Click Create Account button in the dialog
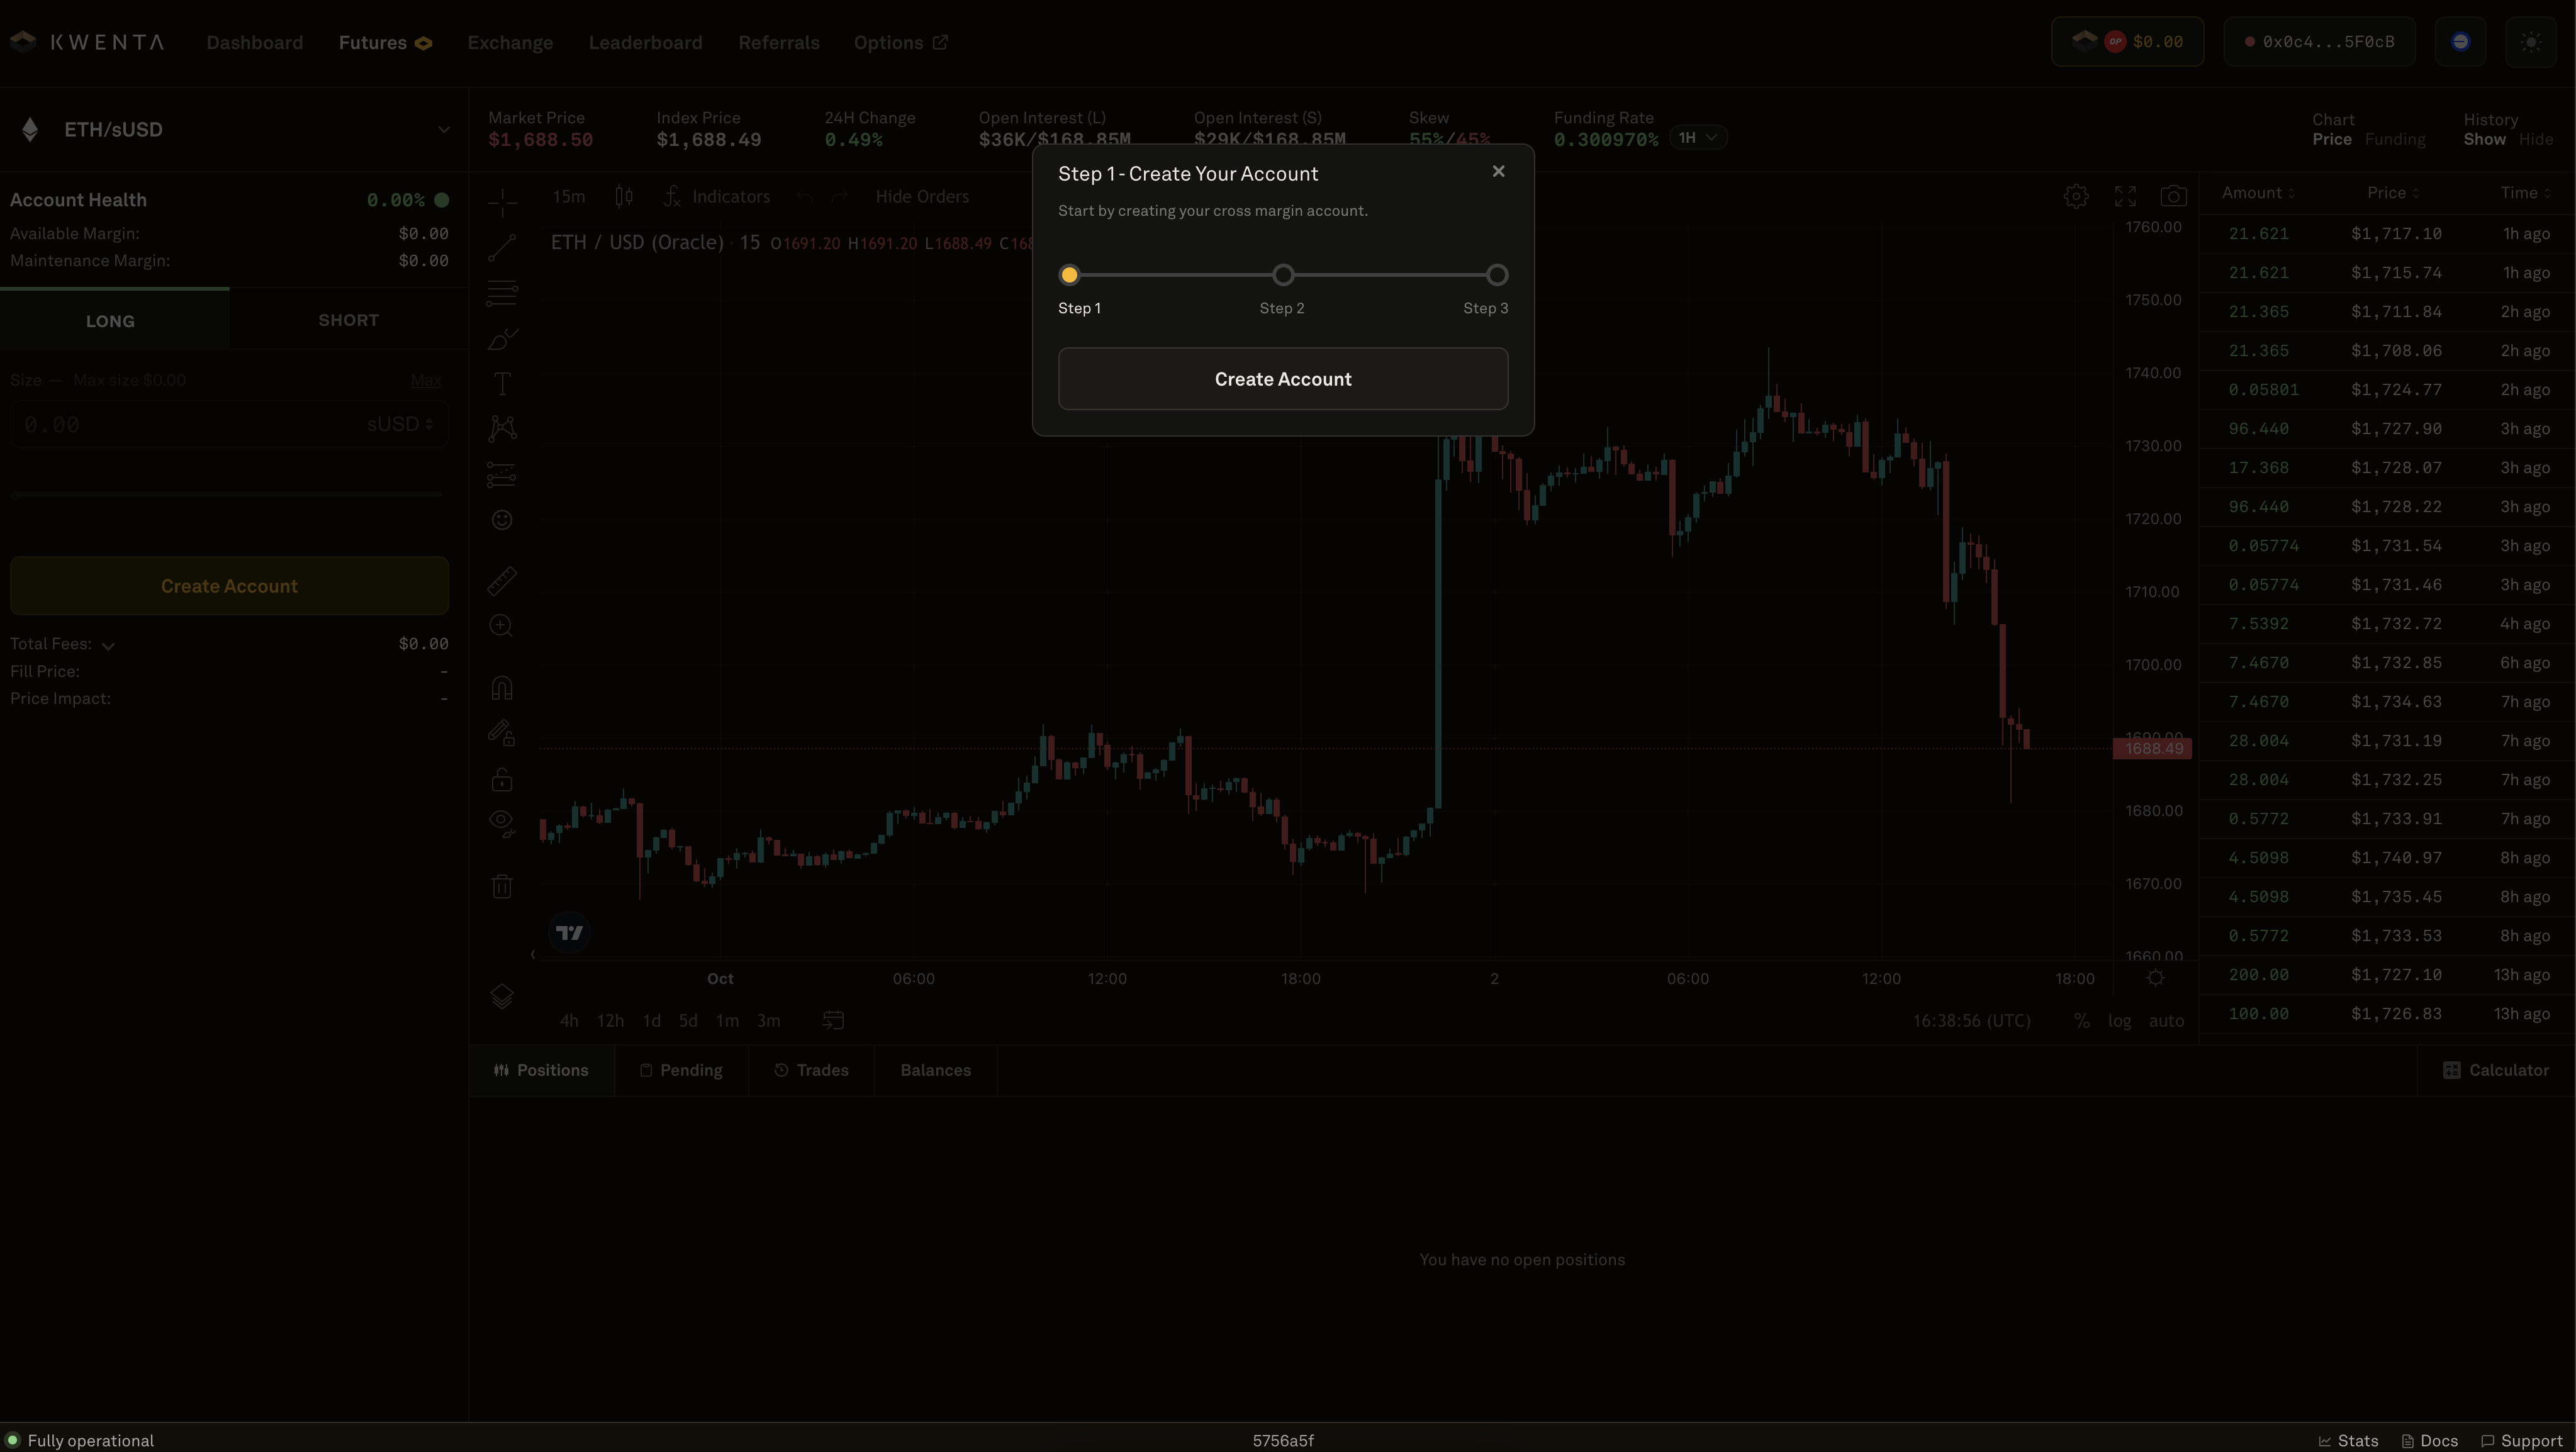The height and width of the screenshot is (1452, 2576). [x=1283, y=379]
